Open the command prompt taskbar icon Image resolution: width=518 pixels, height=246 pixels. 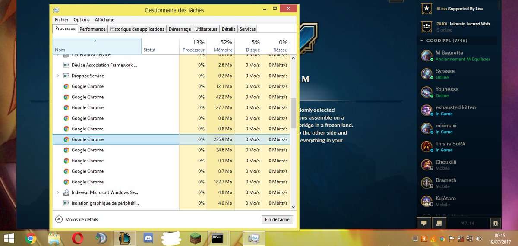tap(217, 238)
